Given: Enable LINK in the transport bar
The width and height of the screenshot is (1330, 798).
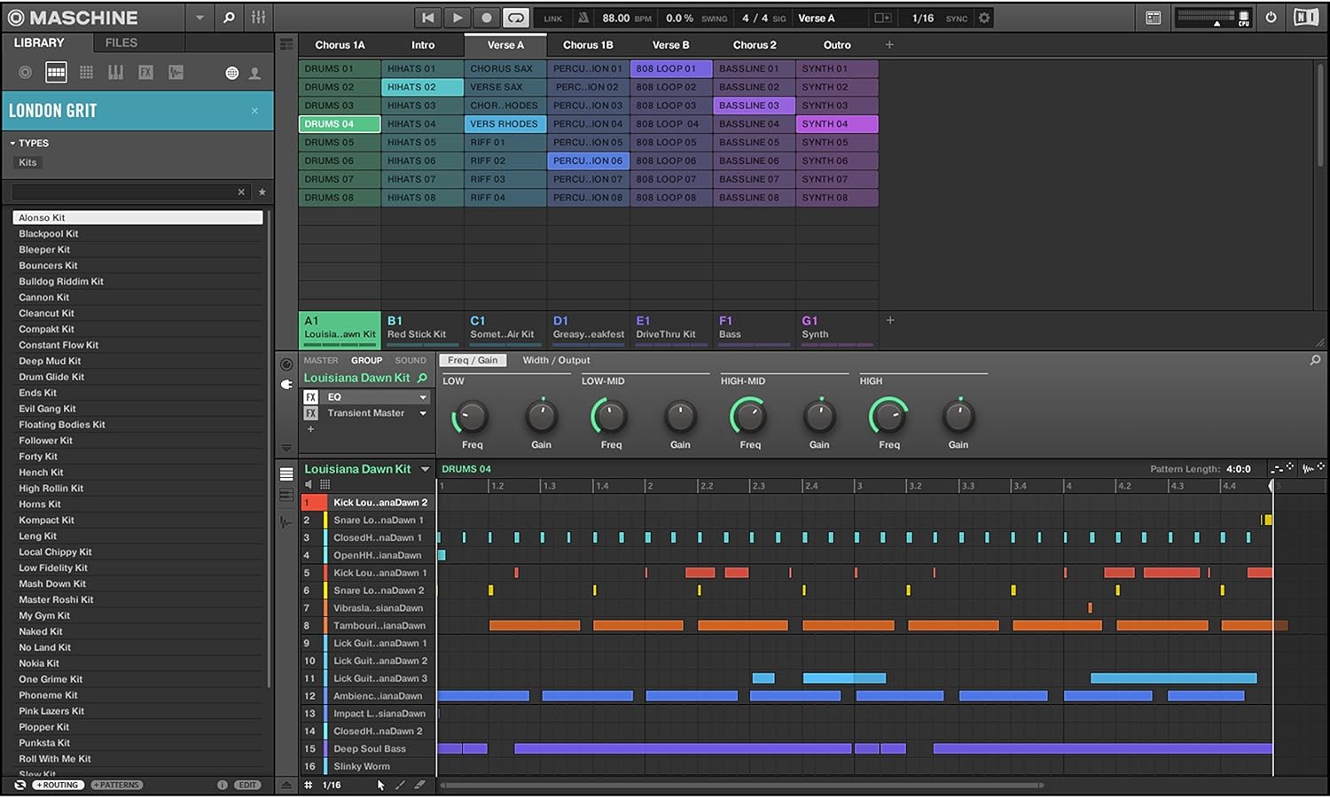Looking at the screenshot, I should tap(552, 17).
